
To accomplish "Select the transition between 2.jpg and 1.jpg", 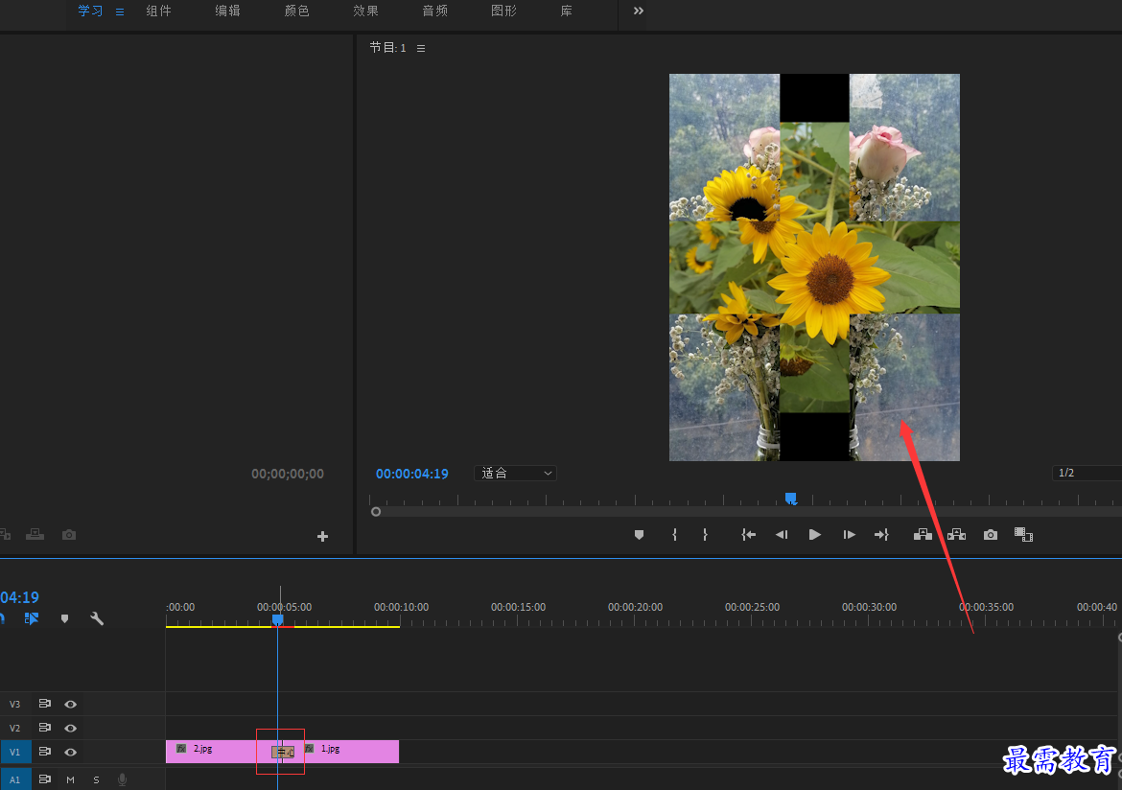I will point(283,752).
